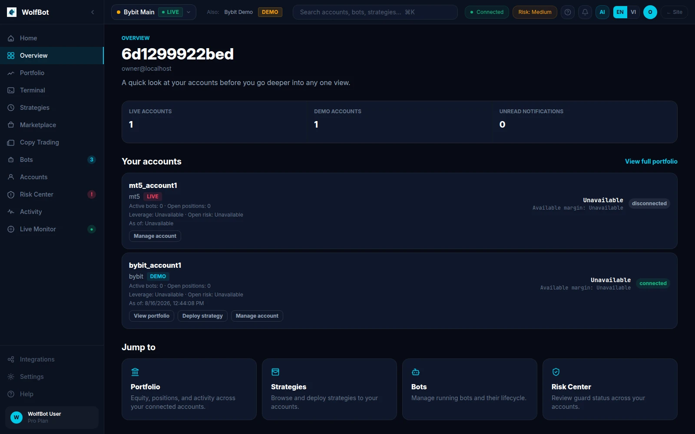Open Strategies in the sidebar menu
The image size is (695, 434).
click(x=52, y=108)
